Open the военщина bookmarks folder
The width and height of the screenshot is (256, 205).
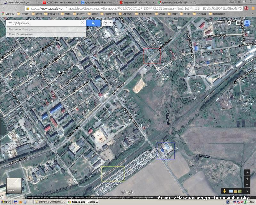click(52, 14)
